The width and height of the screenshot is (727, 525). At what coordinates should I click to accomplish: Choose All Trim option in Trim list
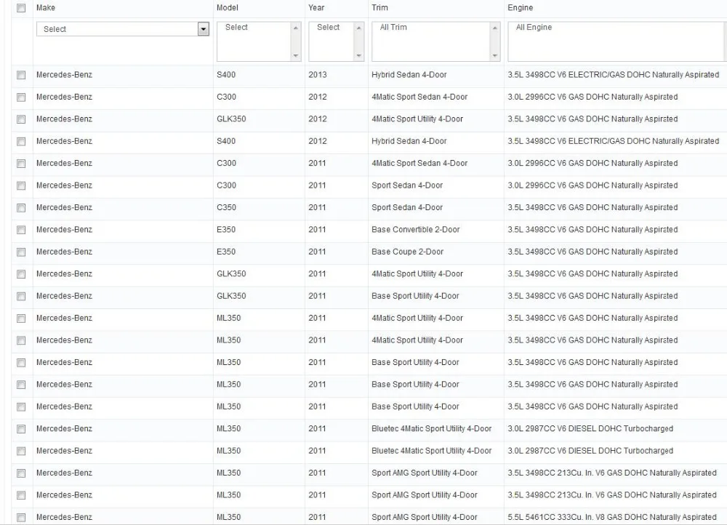393,28
